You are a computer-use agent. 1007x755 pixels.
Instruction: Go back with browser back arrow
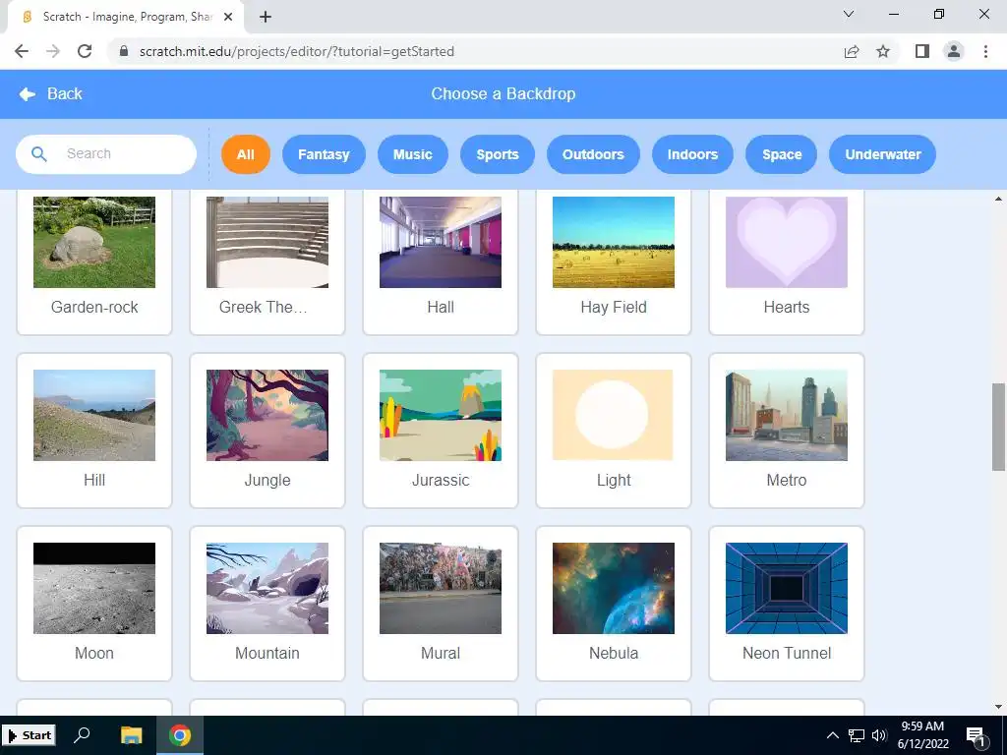(x=22, y=51)
